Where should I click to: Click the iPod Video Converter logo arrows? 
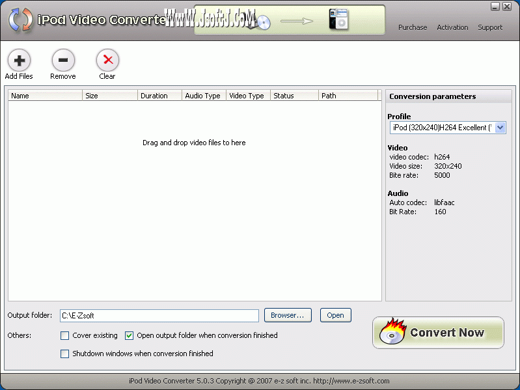pos(21,20)
